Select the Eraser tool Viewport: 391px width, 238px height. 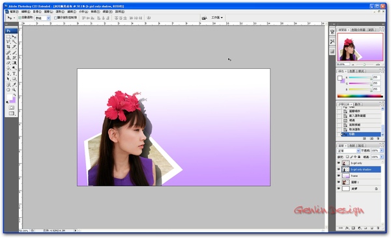click(x=8, y=62)
